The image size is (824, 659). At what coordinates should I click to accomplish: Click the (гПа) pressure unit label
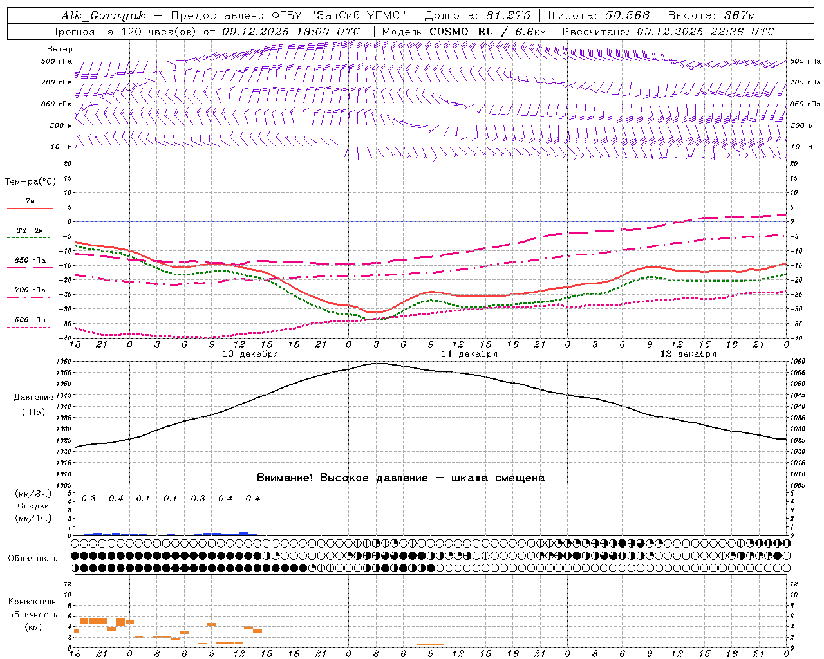coord(33,413)
